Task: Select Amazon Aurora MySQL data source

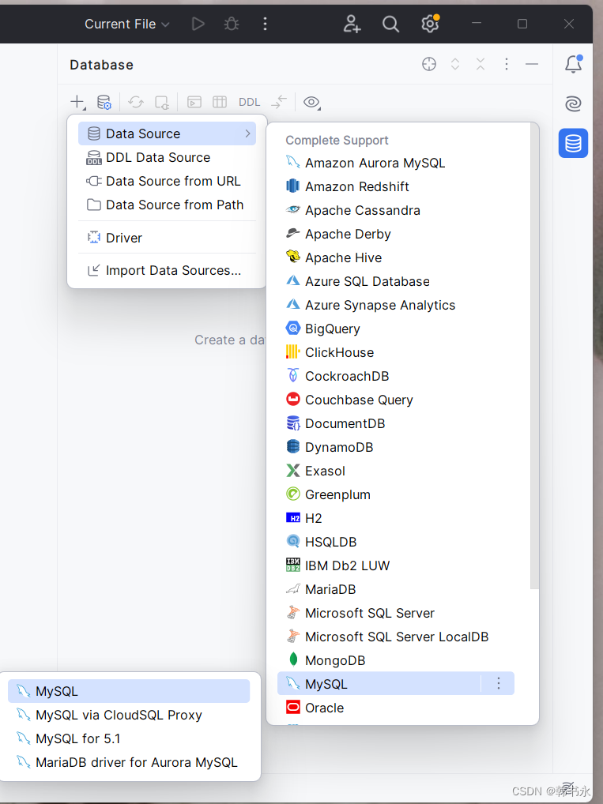Action: (396, 163)
